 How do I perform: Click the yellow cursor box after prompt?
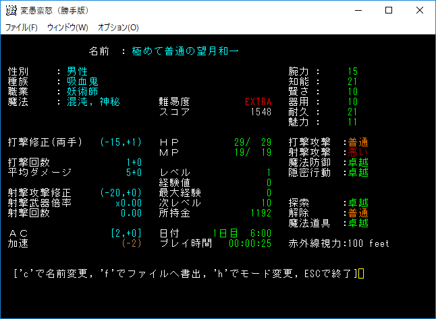pos(362,273)
